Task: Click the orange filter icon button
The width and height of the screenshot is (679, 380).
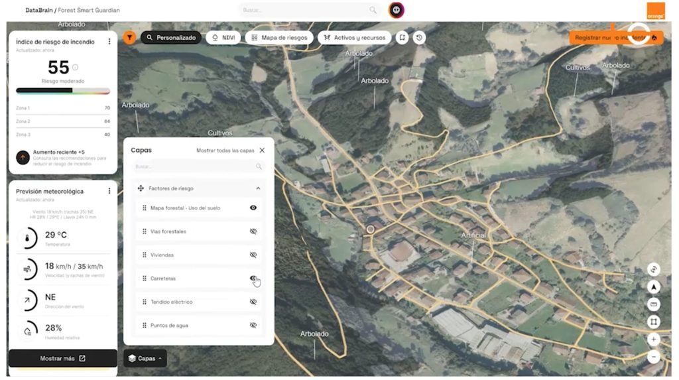Action: pyautogui.click(x=129, y=38)
